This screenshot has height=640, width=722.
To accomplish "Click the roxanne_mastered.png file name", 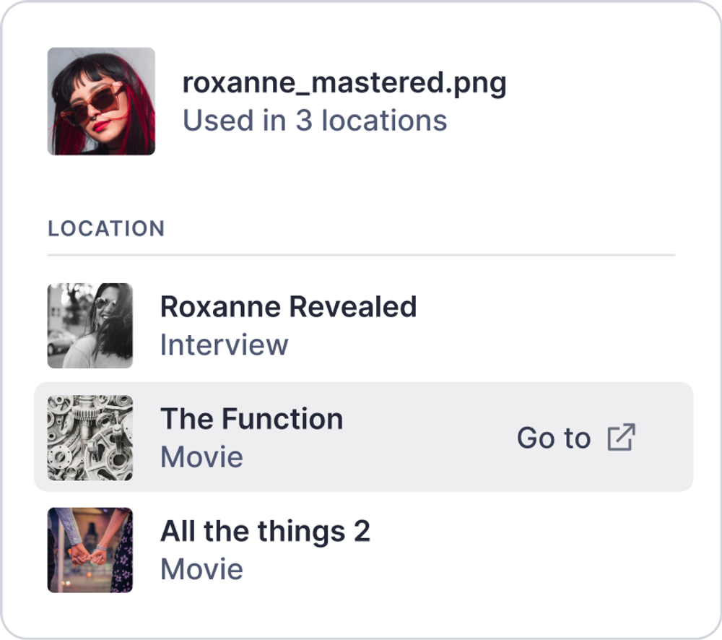I will coord(344,83).
